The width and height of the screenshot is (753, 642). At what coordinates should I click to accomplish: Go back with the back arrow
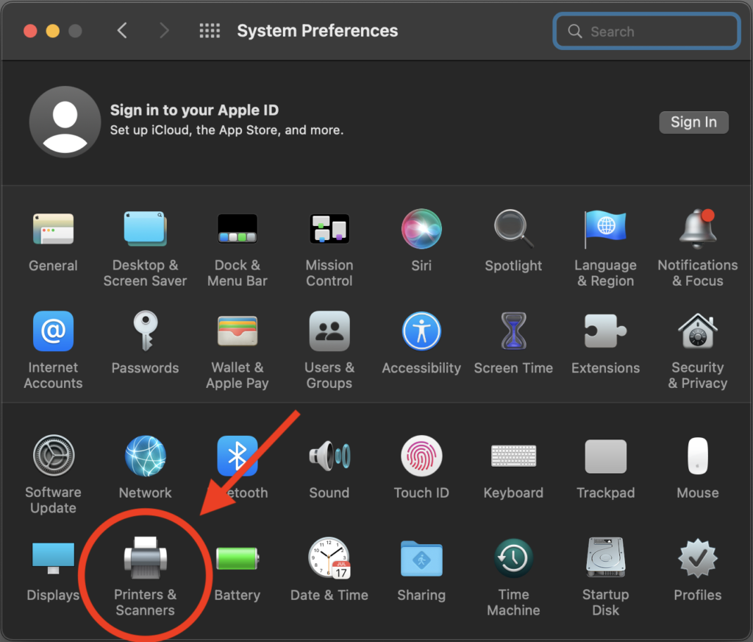[122, 31]
